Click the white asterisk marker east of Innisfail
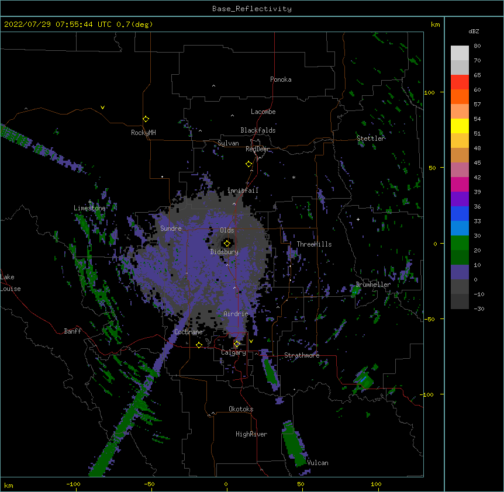This screenshot has width=504, height=492. (294, 177)
